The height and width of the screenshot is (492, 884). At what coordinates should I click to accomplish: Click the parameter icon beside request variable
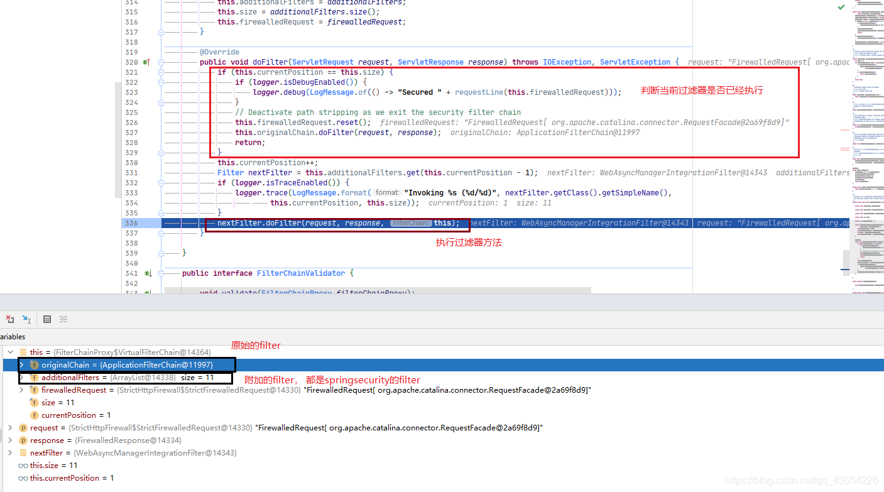[23, 428]
